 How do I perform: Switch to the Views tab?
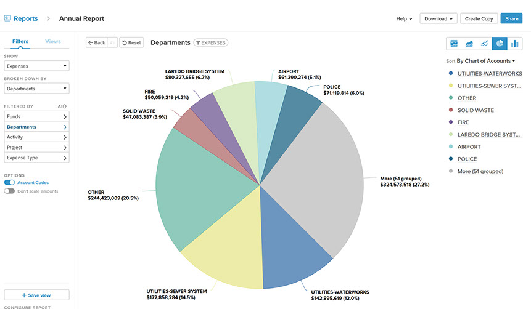tap(53, 41)
